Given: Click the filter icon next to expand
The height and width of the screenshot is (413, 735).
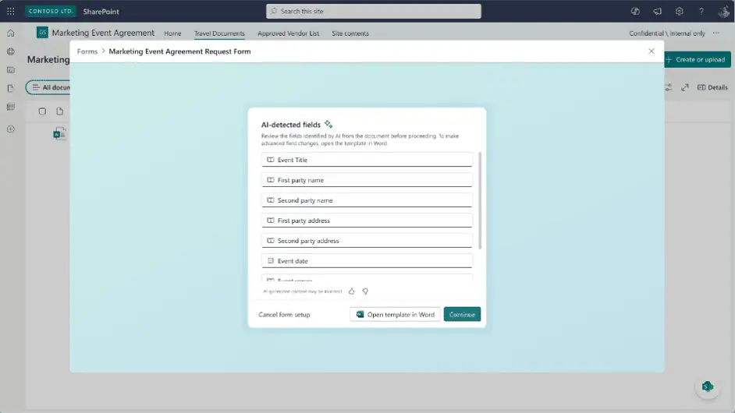Looking at the screenshot, I should tap(669, 87).
